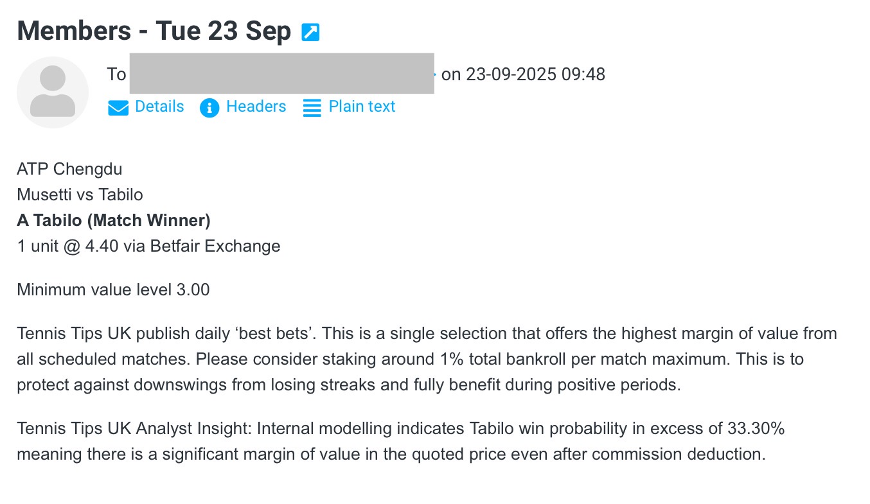Open the message in a new window
870x504 pixels.
pyautogui.click(x=310, y=32)
